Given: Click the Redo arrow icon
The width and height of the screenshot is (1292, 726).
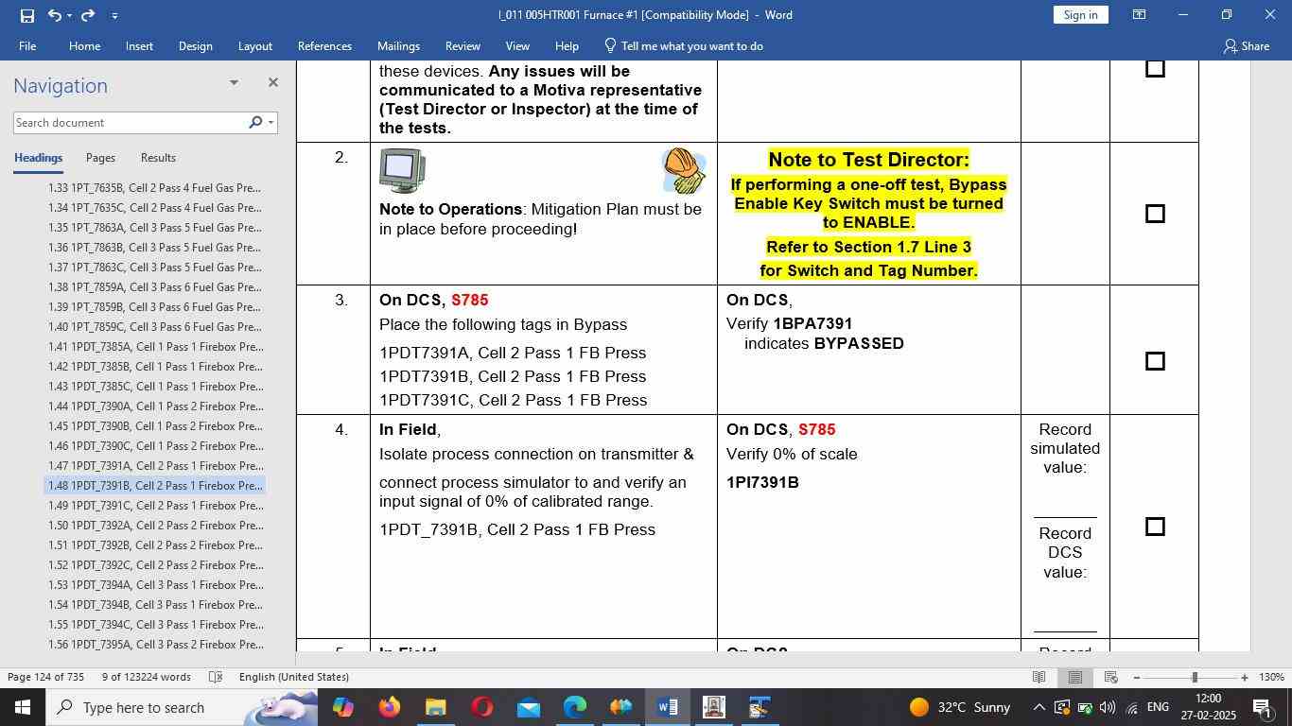Looking at the screenshot, I should click(88, 15).
